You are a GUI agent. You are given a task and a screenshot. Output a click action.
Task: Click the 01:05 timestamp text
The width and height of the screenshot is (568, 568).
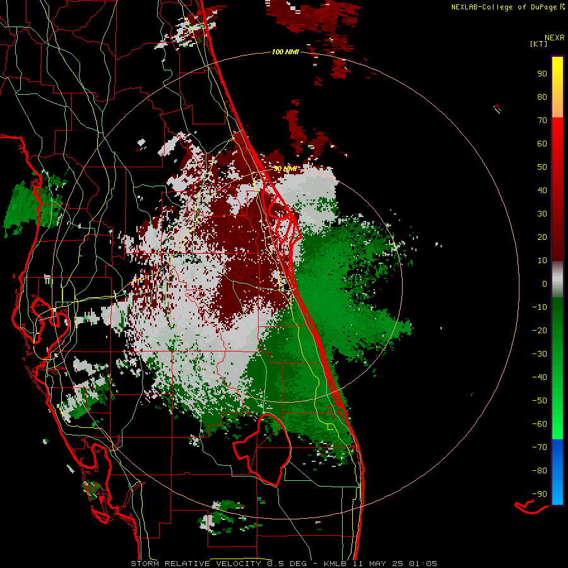[423, 564]
